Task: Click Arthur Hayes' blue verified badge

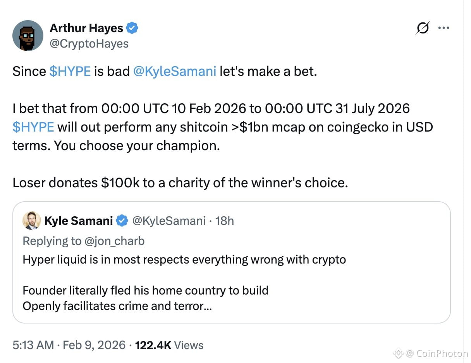Action: point(133,28)
